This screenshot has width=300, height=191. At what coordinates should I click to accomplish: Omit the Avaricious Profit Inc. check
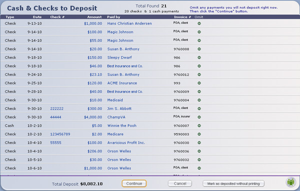(x=199, y=142)
